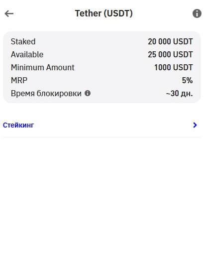This screenshot has width=205, height=279.
Task: Select the MRP label
Action: pyautogui.click(x=19, y=80)
